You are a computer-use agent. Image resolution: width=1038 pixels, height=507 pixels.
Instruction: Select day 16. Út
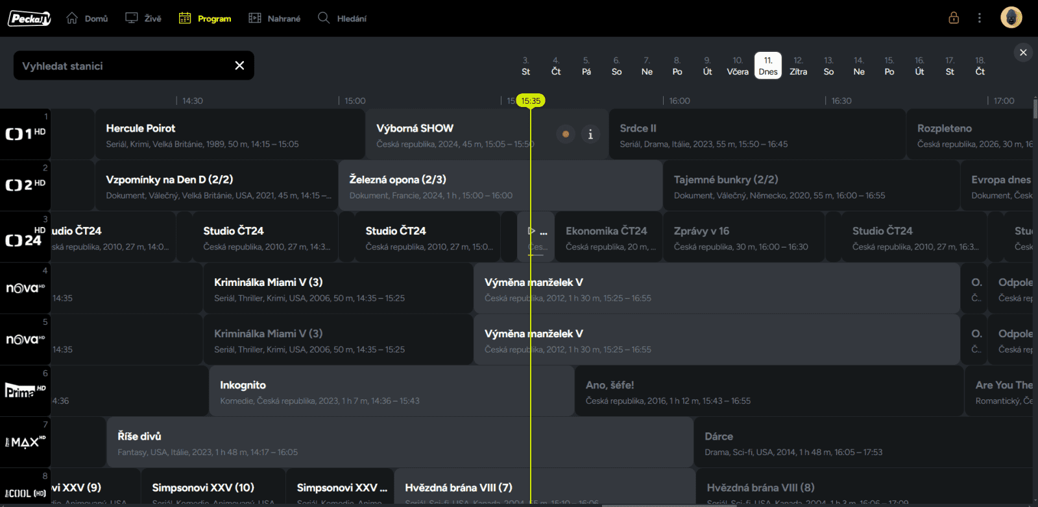point(919,66)
